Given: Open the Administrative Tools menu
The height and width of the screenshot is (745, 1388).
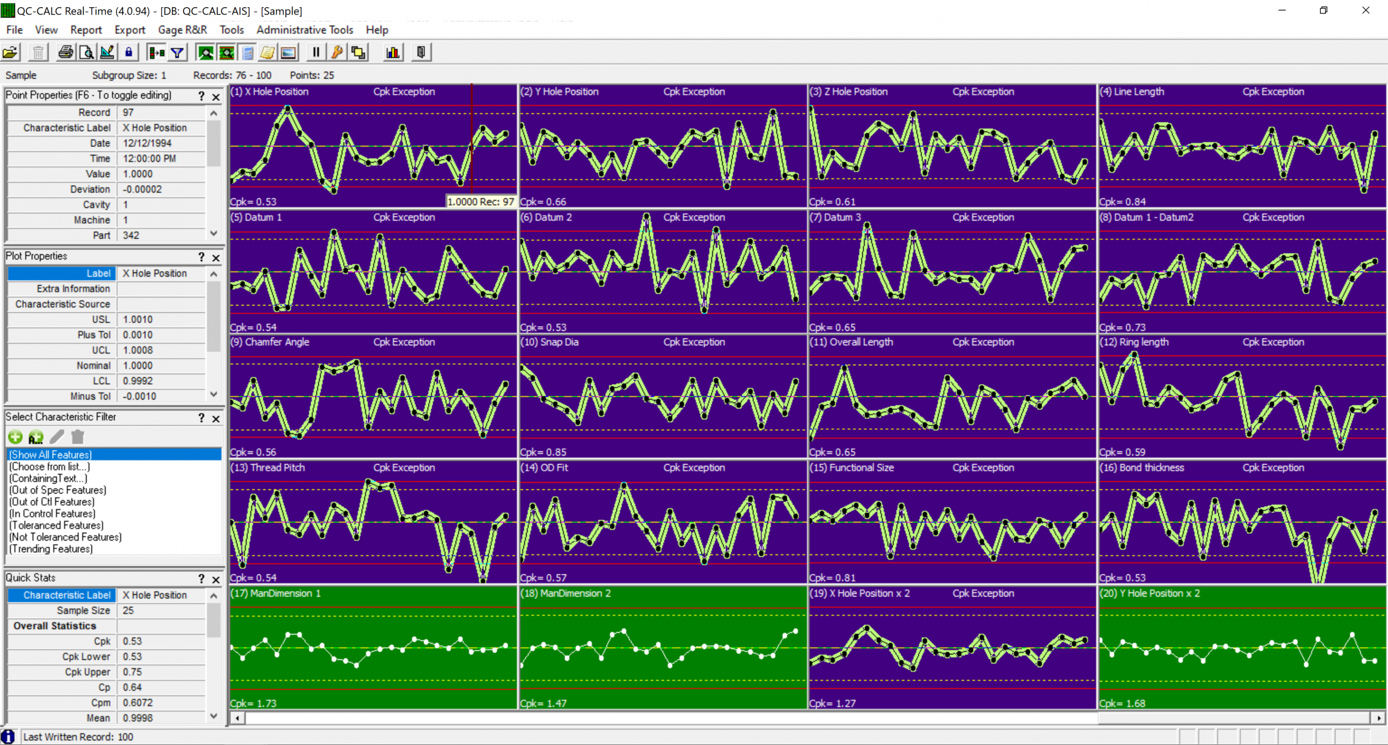Looking at the screenshot, I should (304, 30).
